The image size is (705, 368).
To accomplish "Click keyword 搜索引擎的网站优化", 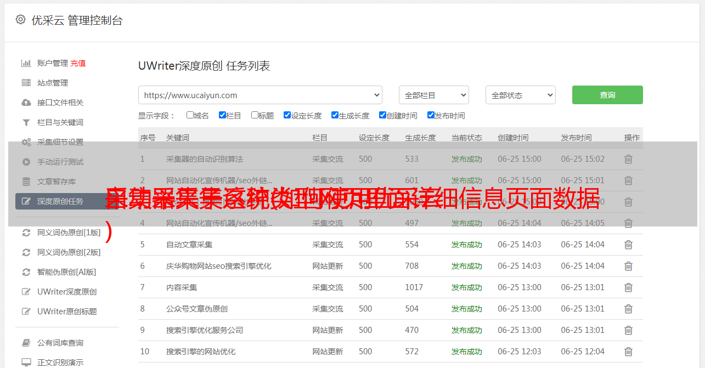I will pos(201,352).
